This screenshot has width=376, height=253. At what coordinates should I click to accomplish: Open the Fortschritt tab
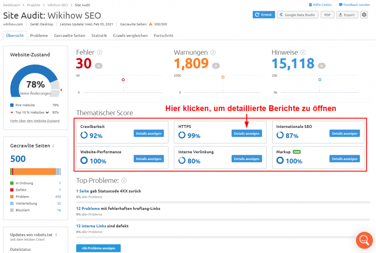coord(163,35)
